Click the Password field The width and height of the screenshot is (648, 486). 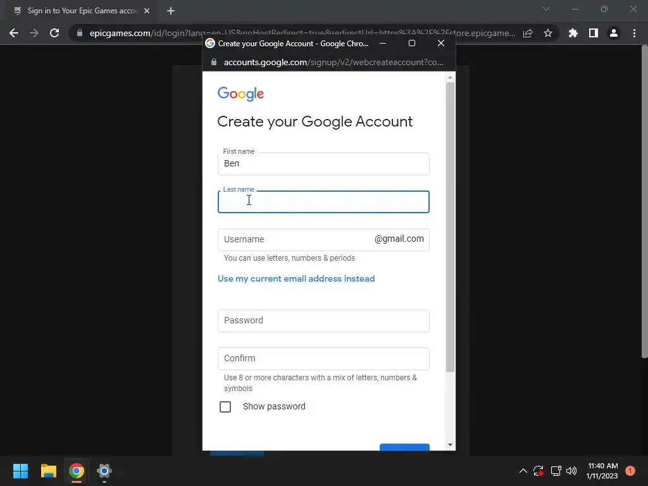(323, 321)
